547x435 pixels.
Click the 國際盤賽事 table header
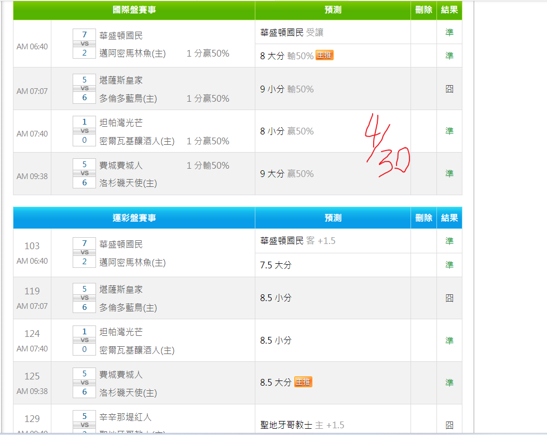tap(134, 10)
